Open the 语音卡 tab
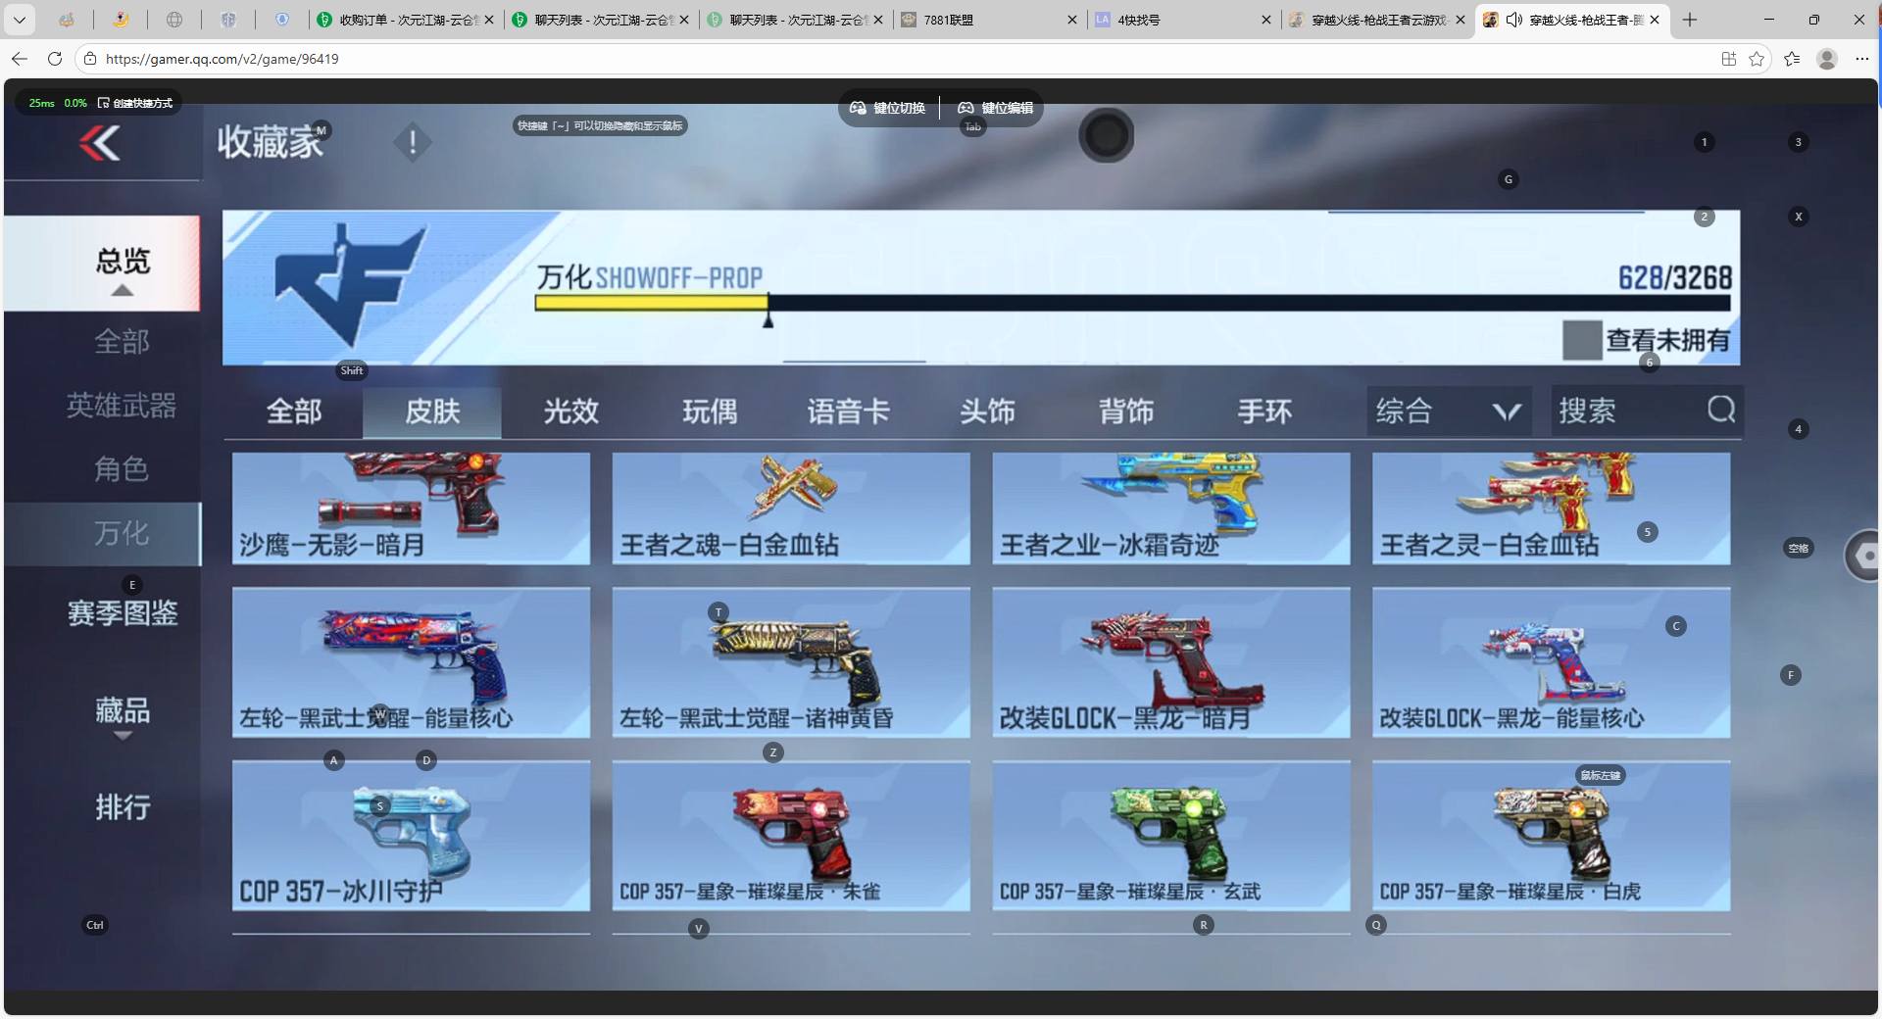 (849, 412)
